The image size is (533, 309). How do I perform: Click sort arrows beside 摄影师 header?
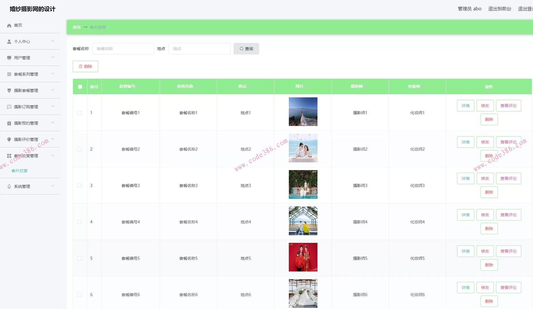366,86
